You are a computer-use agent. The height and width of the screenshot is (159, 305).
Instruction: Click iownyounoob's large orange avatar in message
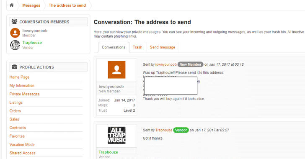117,70
